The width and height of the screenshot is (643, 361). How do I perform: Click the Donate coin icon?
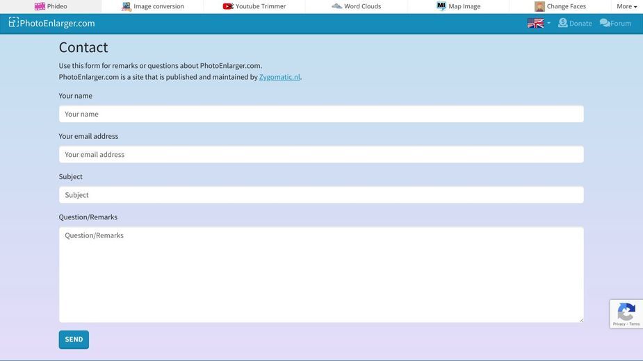pyautogui.click(x=562, y=23)
